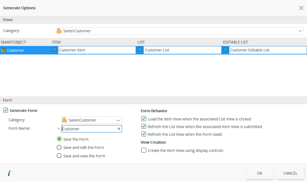Select Save and view the Form option
Image resolution: width=307 pixels, height=182 pixels.
(x=59, y=156)
